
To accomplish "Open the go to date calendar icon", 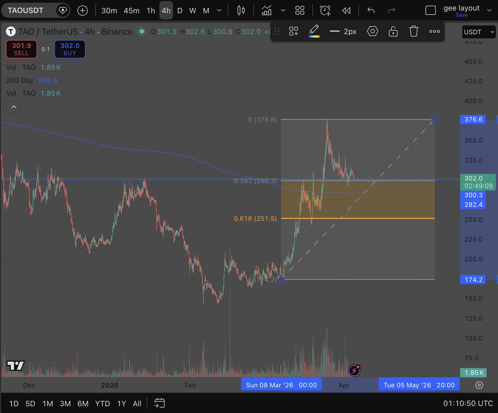I will (159, 403).
